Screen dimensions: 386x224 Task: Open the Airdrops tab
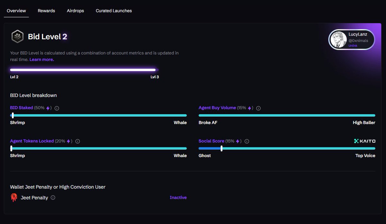click(75, 11)
